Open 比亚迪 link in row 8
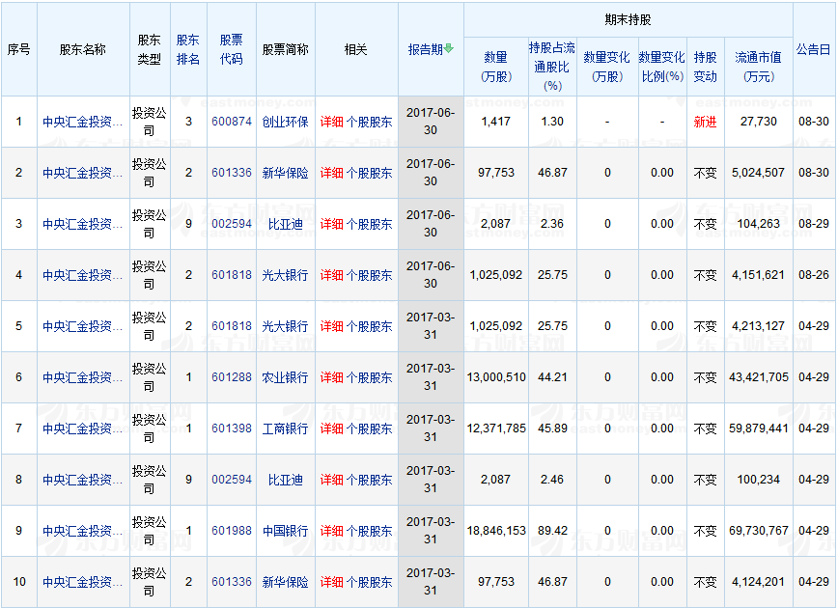 point(286,480)
